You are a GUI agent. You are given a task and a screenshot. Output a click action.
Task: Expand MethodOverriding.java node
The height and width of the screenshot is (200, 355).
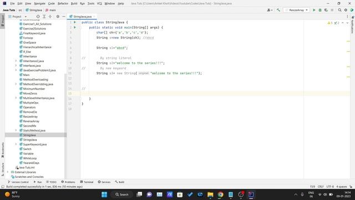click(x=16, y=84)
